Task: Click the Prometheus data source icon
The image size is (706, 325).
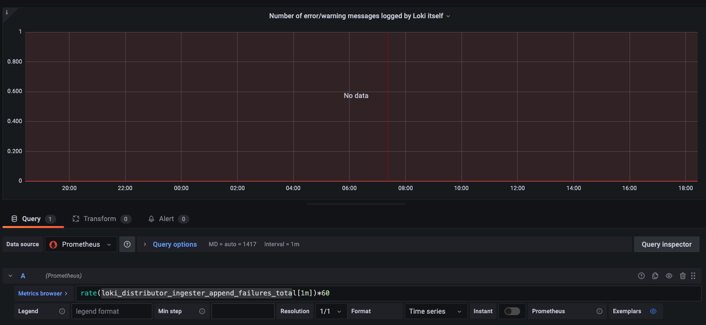Action: (53, 244)
